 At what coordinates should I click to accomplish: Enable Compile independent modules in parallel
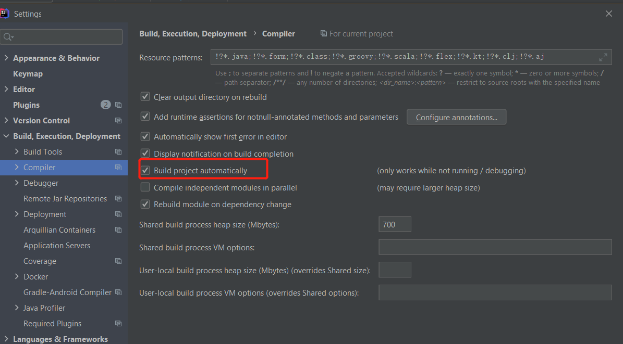point(145,187)
